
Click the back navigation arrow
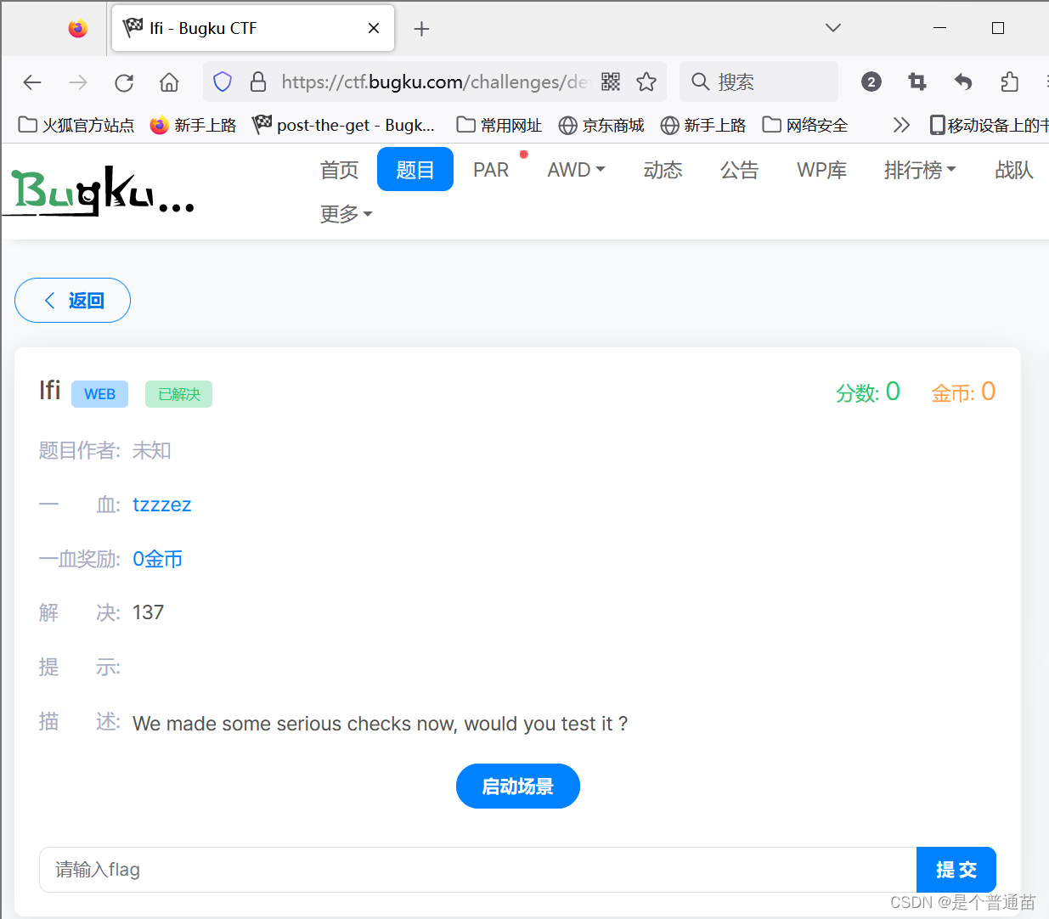(32, 82)
